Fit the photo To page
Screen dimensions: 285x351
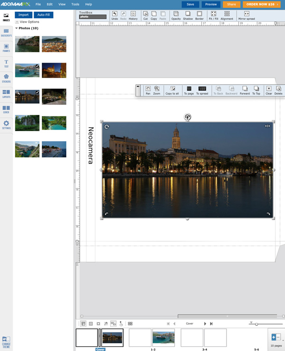tap(189, 90)
